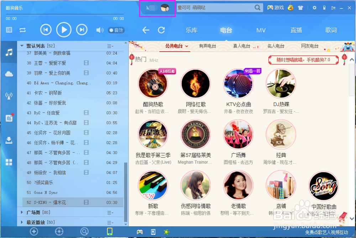Select the cloud music sidebar icon

pyautogui.click(x=9, y=74)
